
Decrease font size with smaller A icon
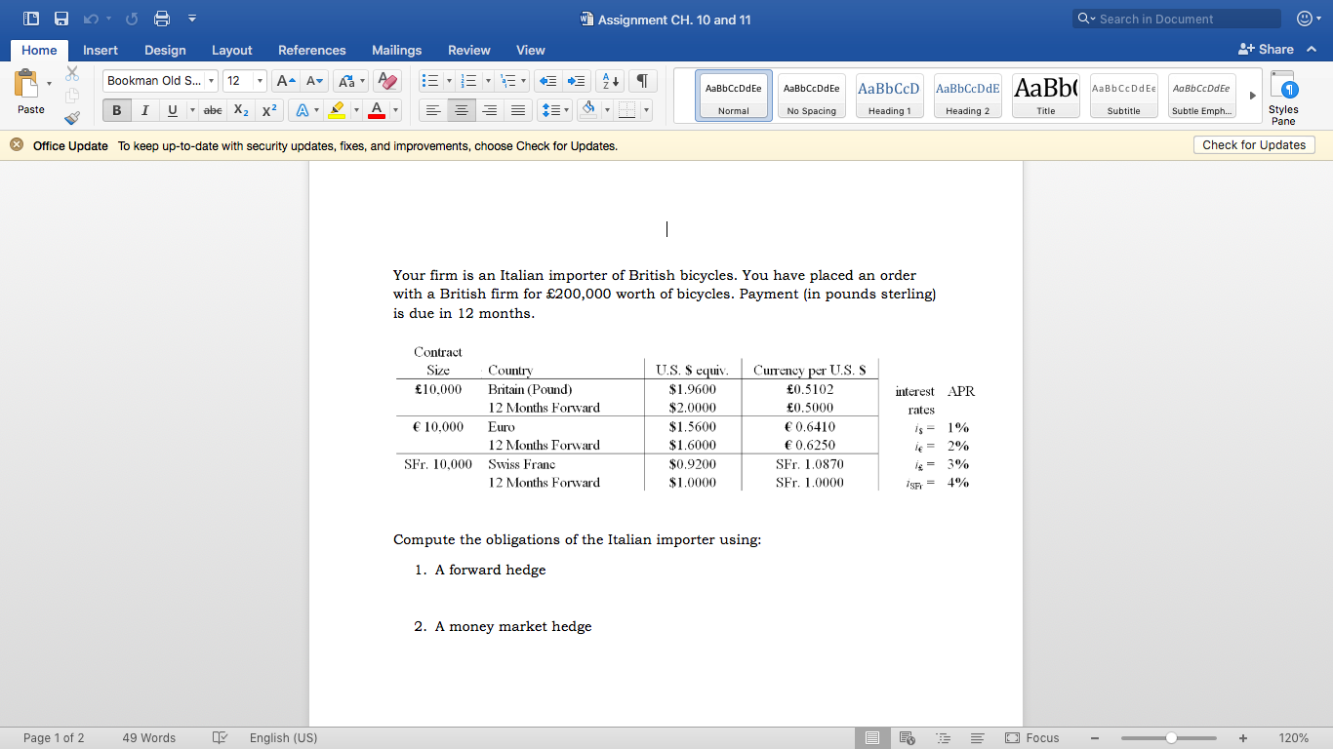[313, 81]
